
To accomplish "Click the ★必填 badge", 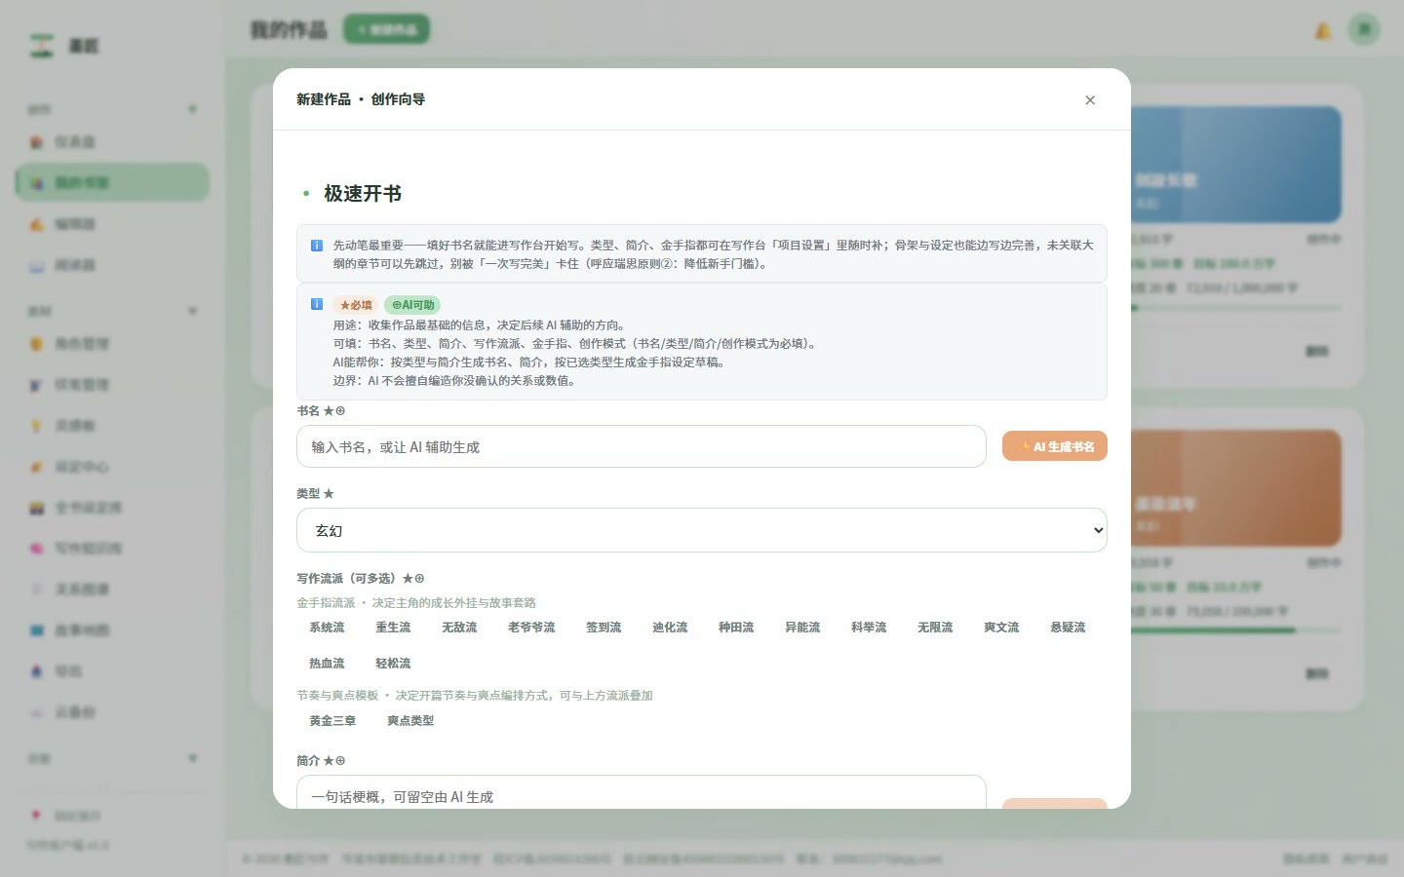I will (x=356, y=305).
